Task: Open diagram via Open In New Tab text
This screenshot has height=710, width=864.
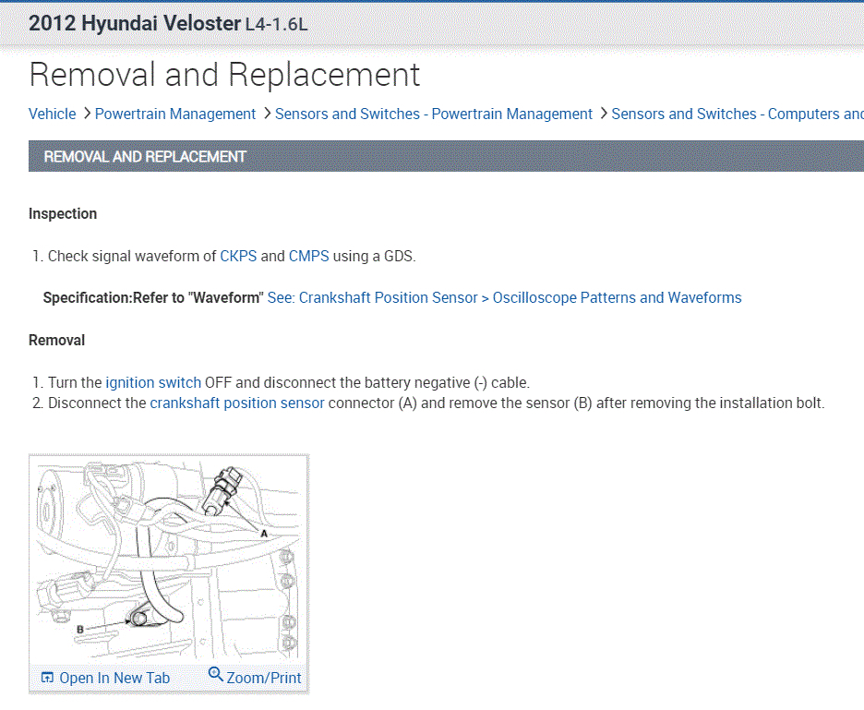Action: coord(114,678)
